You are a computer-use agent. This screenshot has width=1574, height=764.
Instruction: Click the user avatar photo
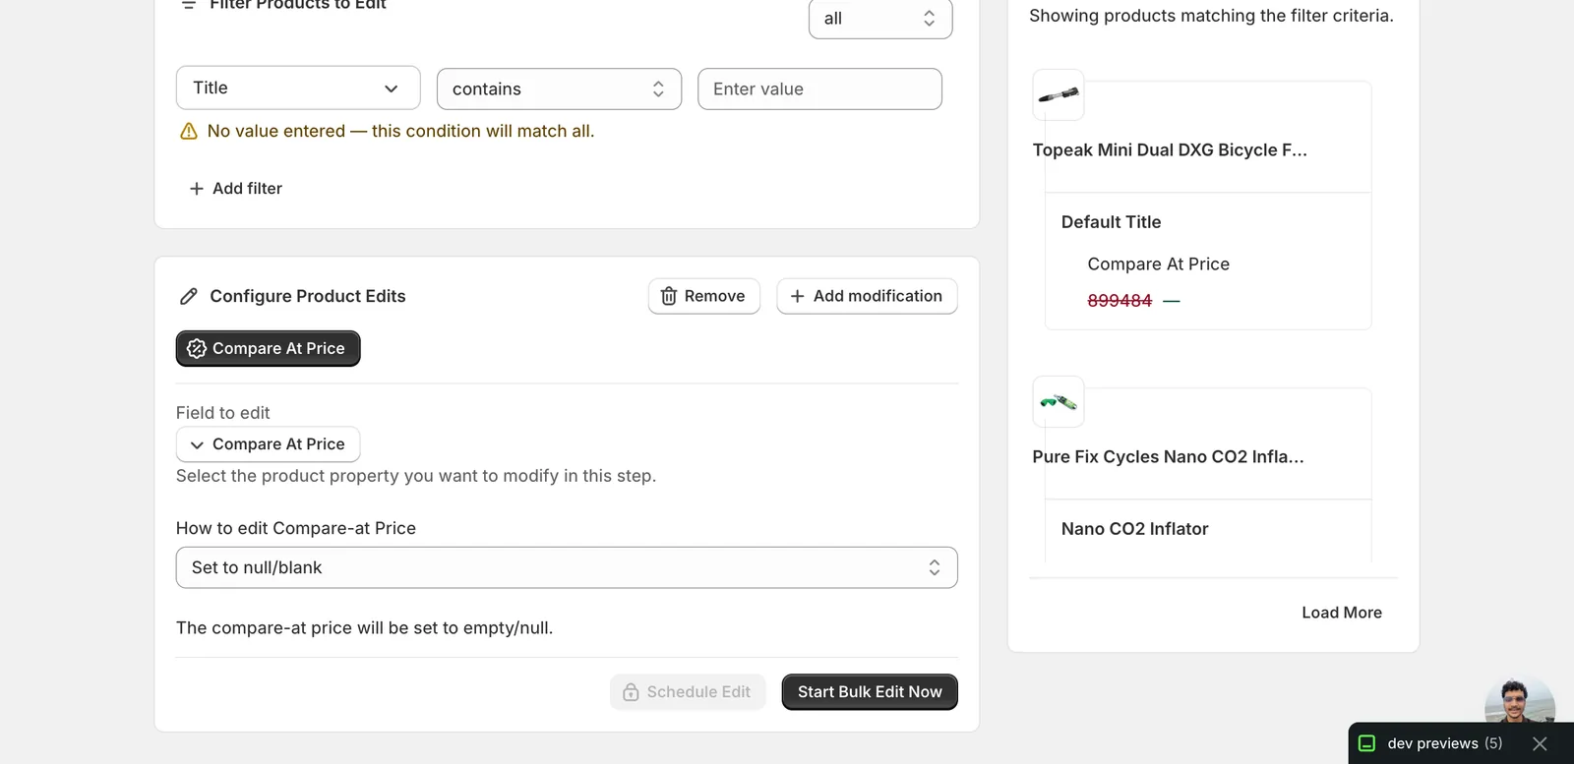(x=1519, y=701)
